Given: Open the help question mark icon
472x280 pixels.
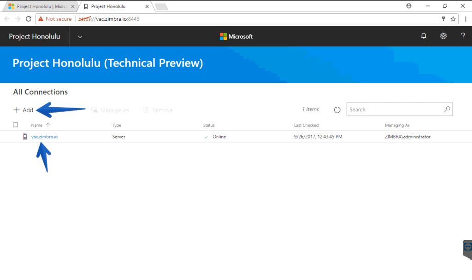Looking at the screenshot, I should (x=463, y=36).
